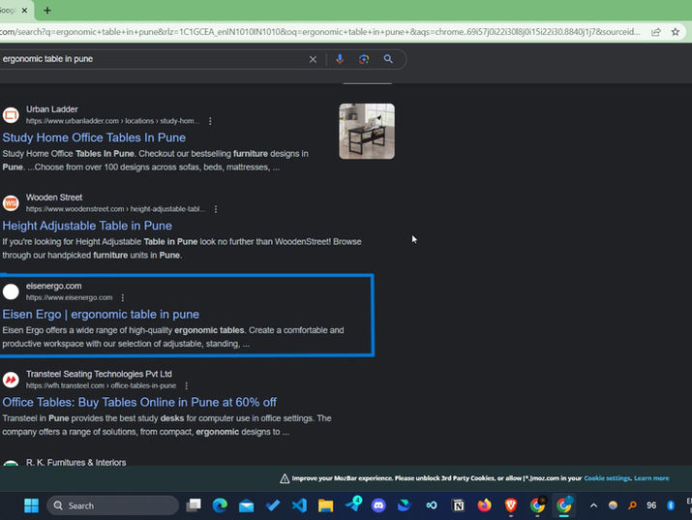Open Visual Studio Code from the taskbar
692x520 pixels.
coord(299,505)
